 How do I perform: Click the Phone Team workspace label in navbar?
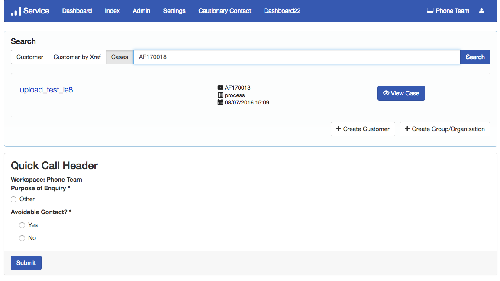click(x=452, y=11)
